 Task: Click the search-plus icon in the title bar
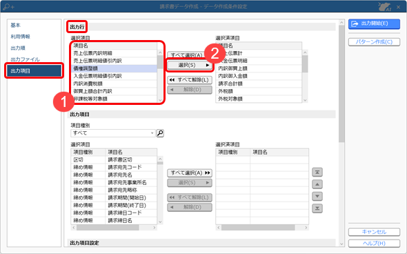(8, 6)
